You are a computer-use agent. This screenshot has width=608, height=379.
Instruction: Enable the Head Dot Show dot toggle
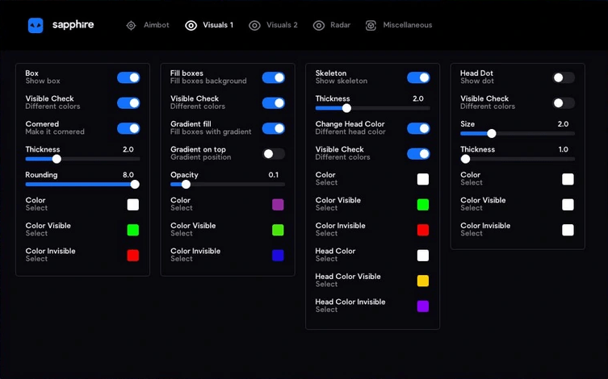pos(564,77)
